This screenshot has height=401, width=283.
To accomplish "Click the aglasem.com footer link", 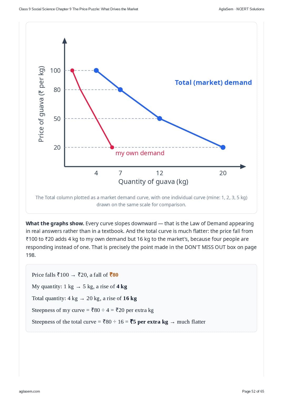I will (29, 391).
